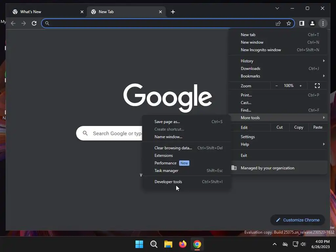This screenshot has height=252, width=336.
Task: Click the Customize Chrome button
Action: pos(298,220)
